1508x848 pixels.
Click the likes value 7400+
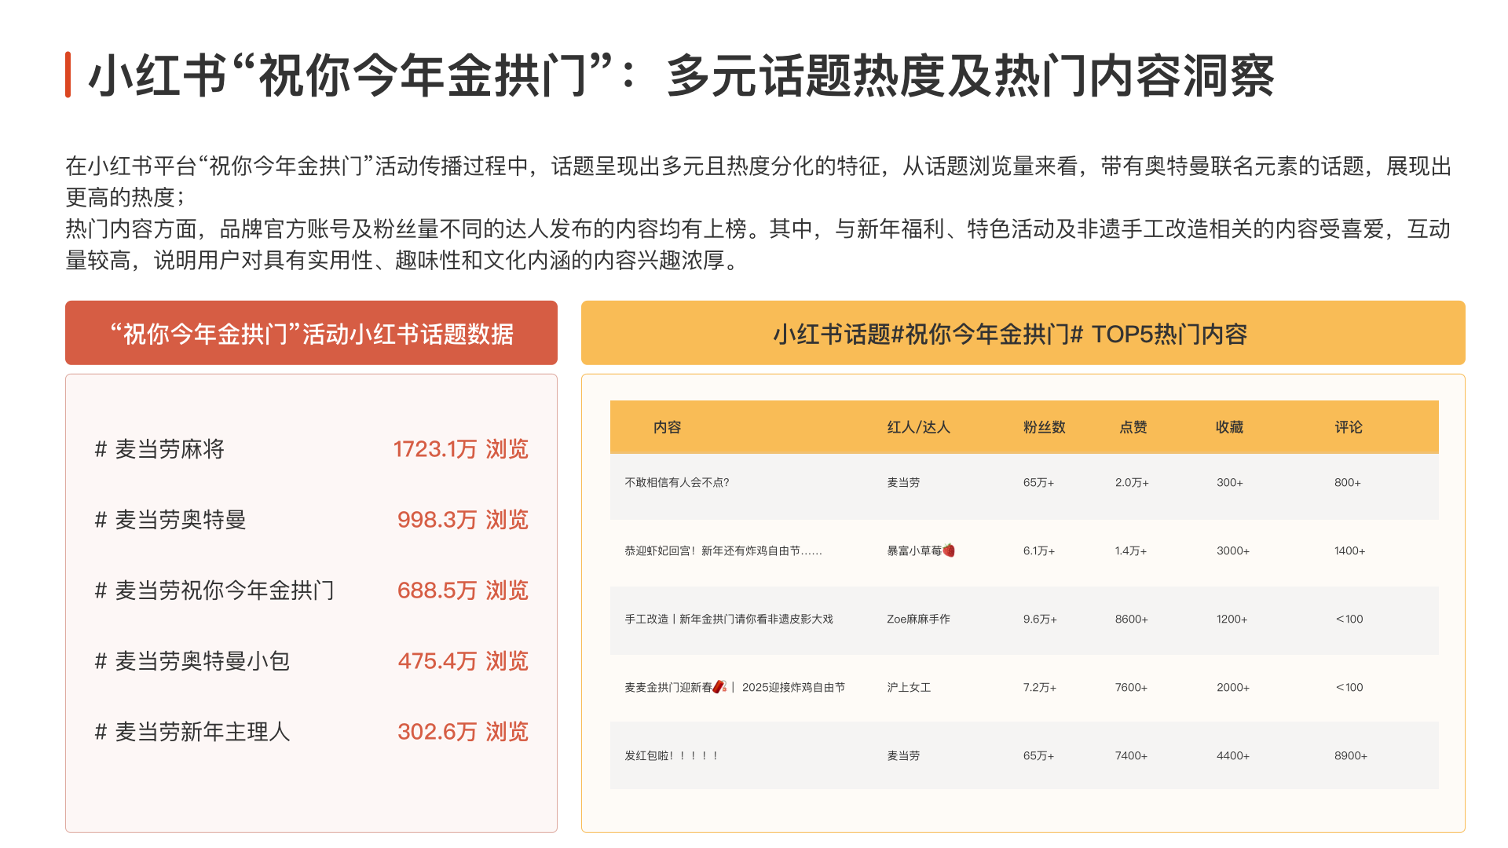[x=1131, y=755]
